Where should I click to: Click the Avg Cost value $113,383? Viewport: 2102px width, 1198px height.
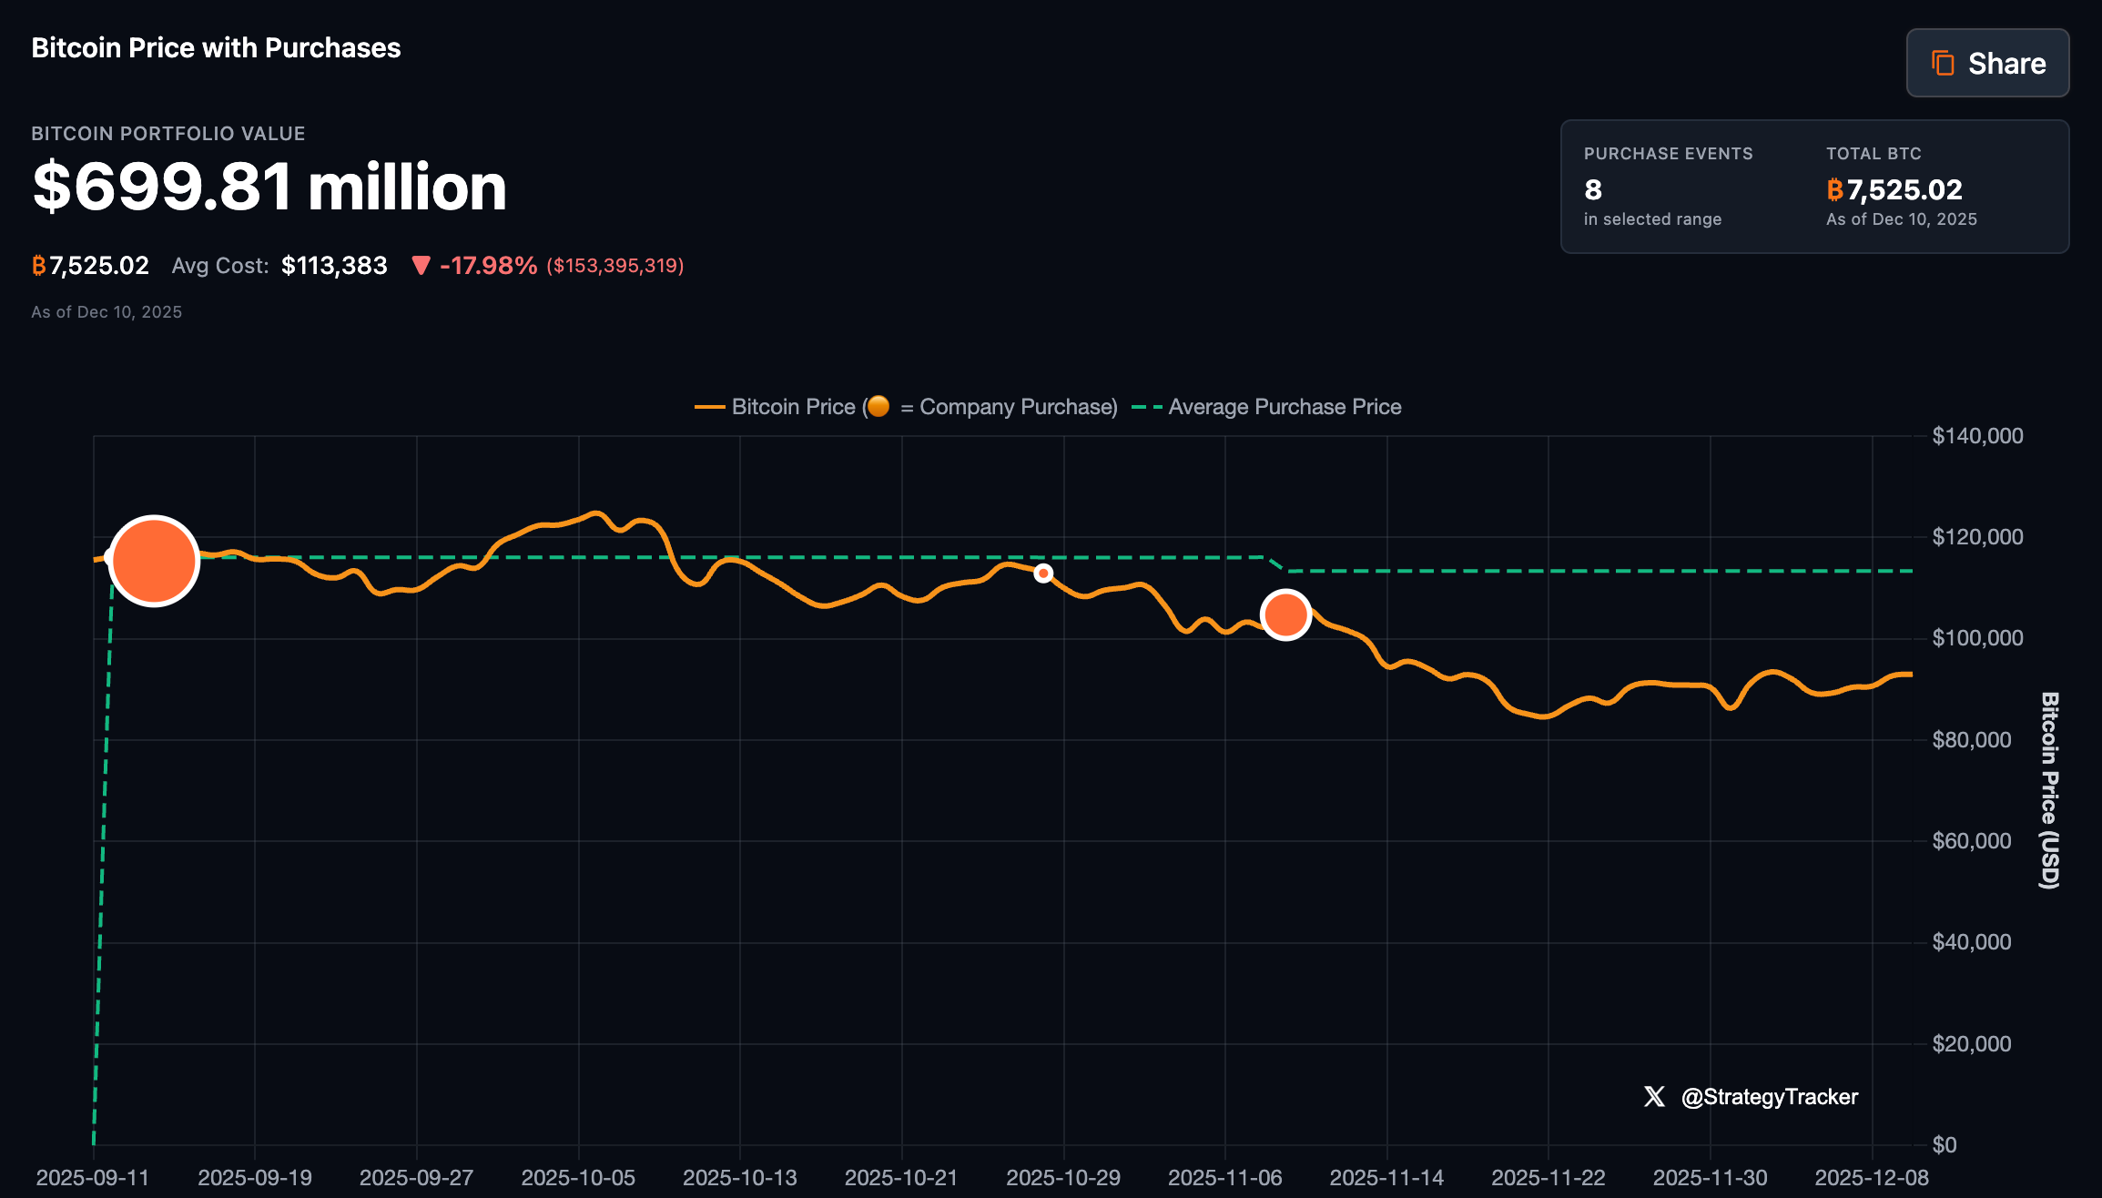334,265
